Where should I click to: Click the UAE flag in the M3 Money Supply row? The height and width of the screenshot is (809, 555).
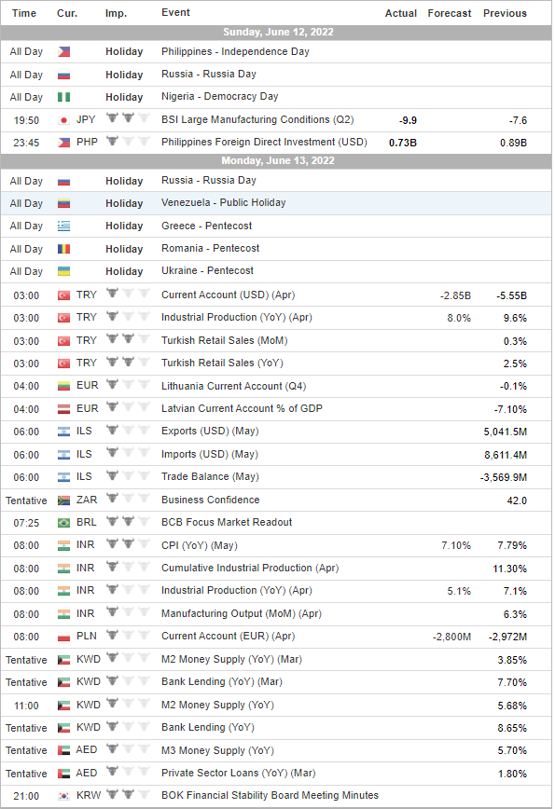coord(64,750)
